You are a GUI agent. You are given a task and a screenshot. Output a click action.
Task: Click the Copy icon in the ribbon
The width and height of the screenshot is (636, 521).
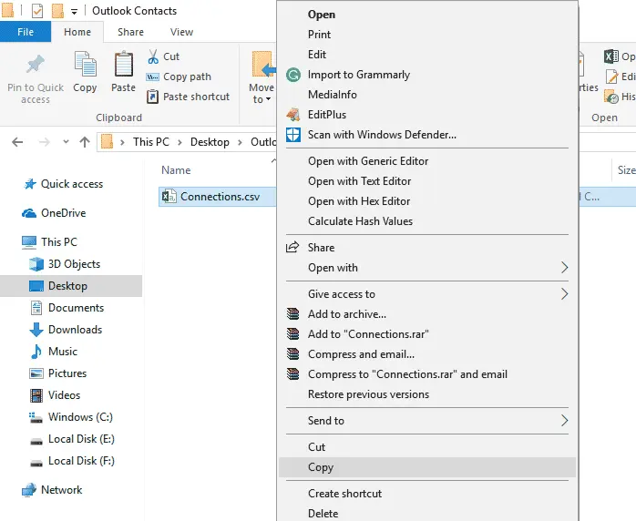coord(85,66)
